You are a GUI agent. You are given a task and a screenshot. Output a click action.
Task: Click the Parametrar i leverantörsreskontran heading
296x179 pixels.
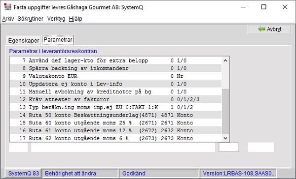coord(53,51)
